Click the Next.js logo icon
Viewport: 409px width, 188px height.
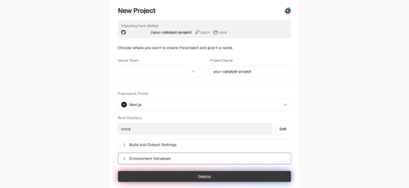[124, 105]
